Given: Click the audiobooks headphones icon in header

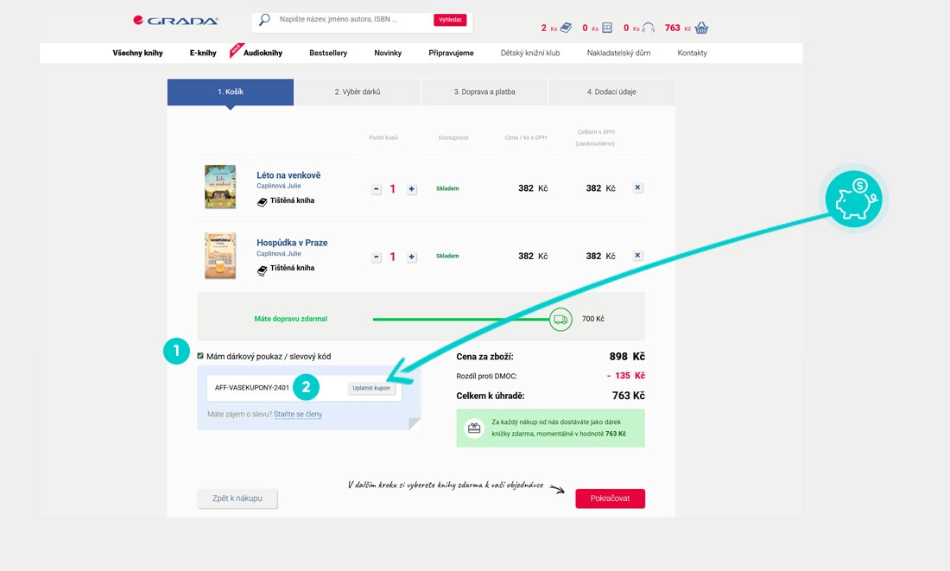Looking at the screenshot, I should [648, 28].
